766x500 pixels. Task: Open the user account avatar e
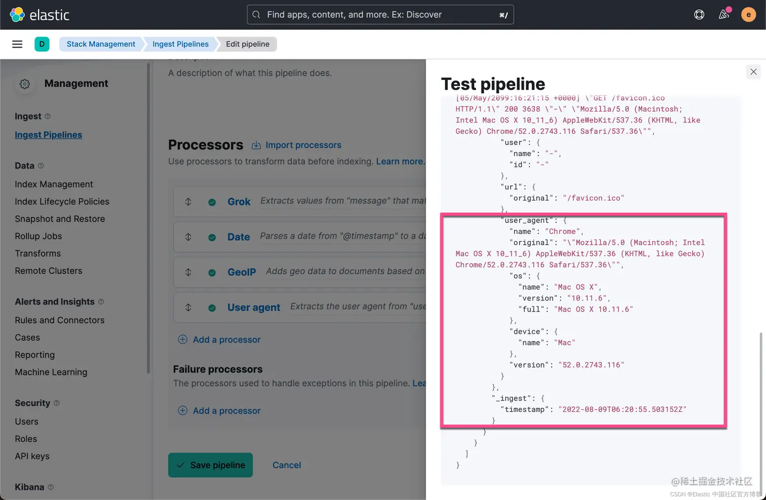point(748,15)
